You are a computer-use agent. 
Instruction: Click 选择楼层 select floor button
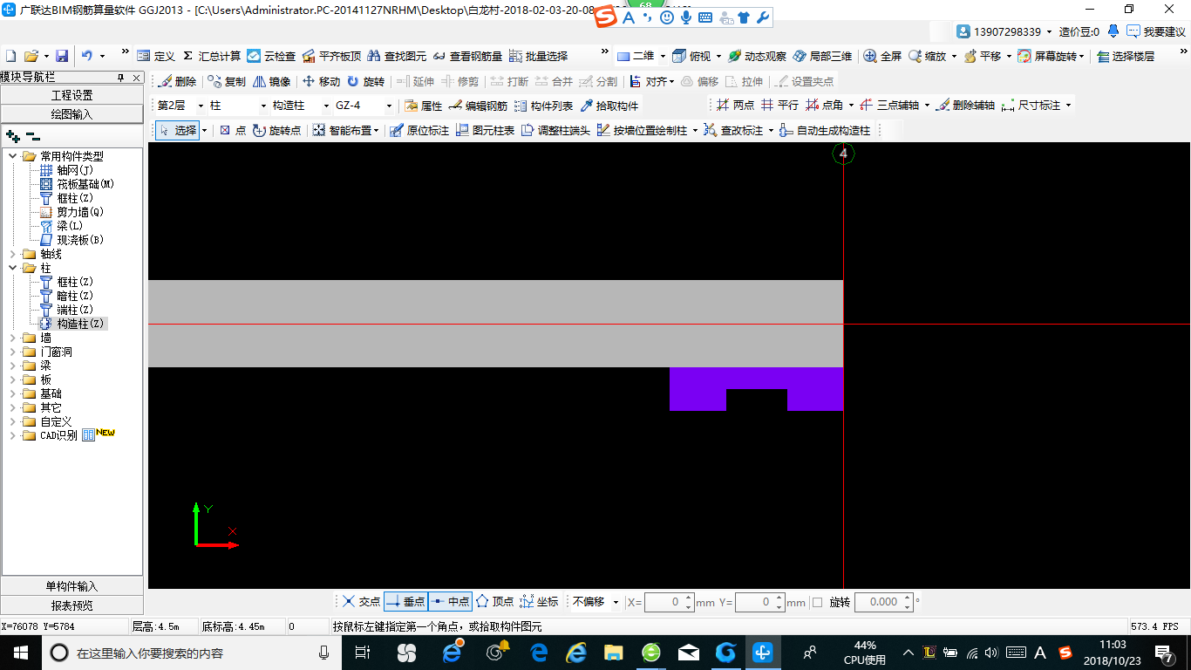[x=1126, y=56]
